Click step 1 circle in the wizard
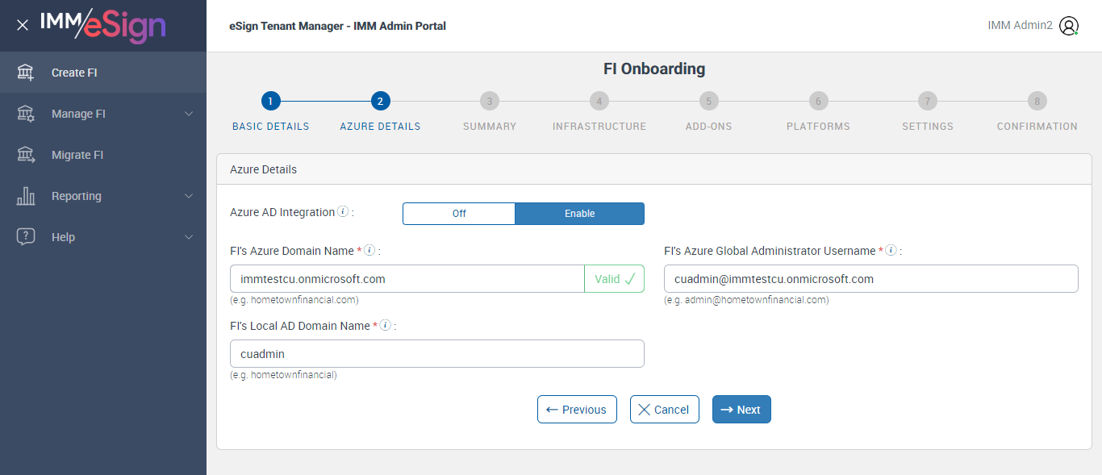 (271, 101)
